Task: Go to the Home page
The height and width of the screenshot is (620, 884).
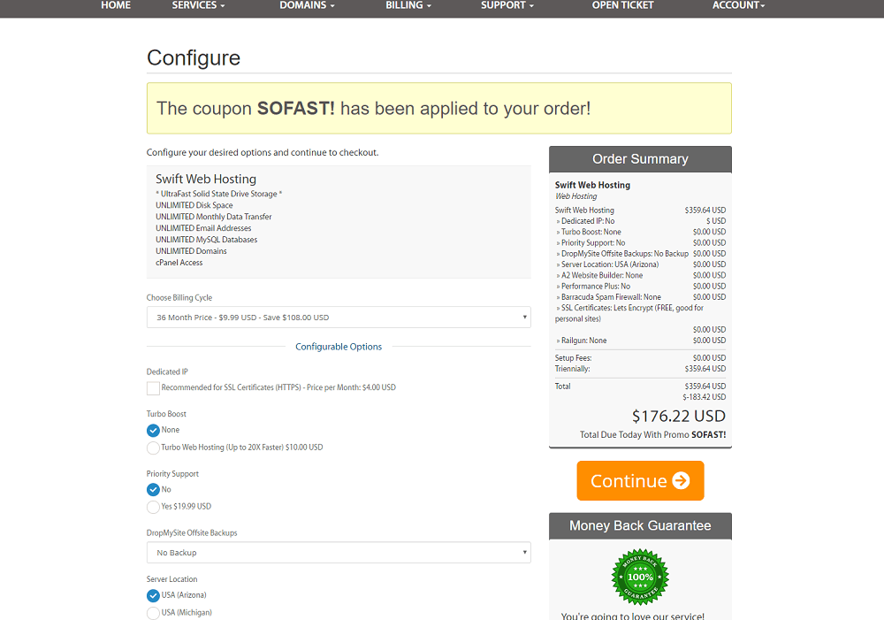Action: [x=116, y=5]
